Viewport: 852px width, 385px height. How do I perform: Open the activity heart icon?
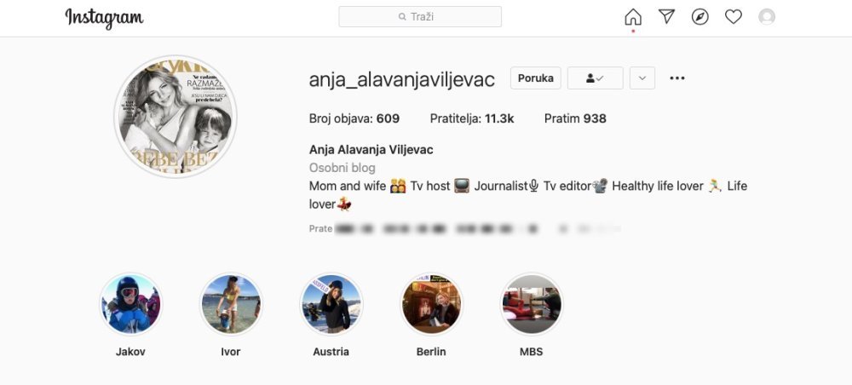[734, 17]
